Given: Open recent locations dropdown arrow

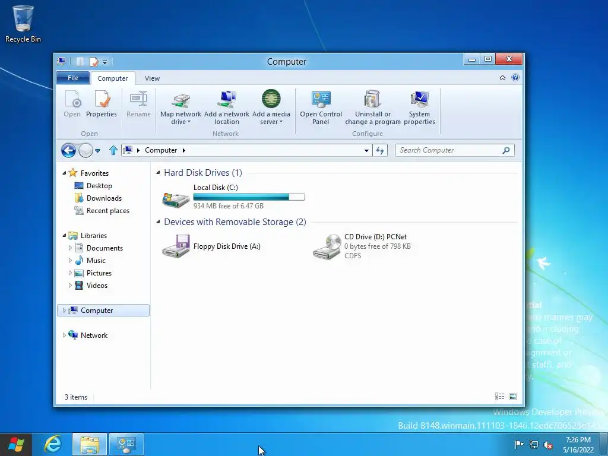Looking at the screenshot, I should 98,150.
